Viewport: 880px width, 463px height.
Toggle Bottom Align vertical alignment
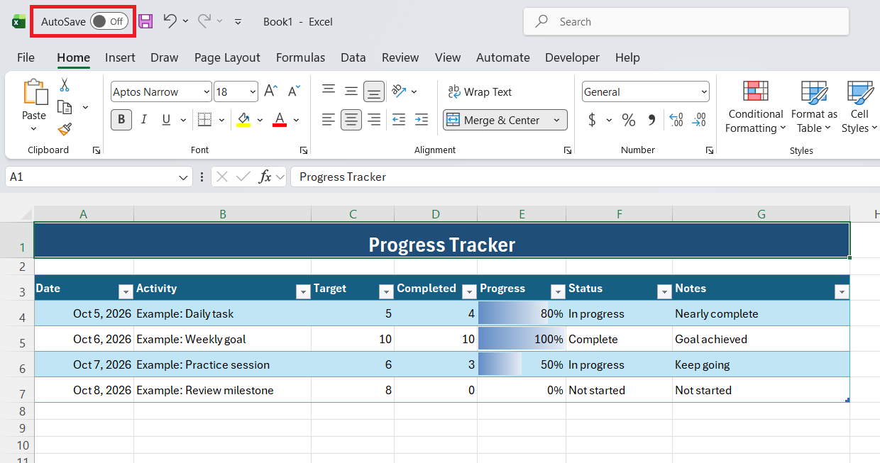pyautogui.click(x=374, y=91)
